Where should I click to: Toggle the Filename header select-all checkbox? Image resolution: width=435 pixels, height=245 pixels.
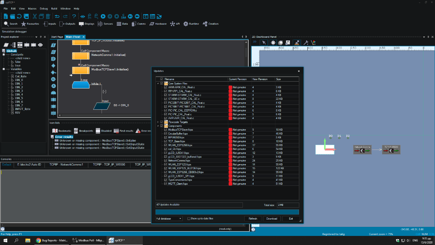click(x=162, y=79)
